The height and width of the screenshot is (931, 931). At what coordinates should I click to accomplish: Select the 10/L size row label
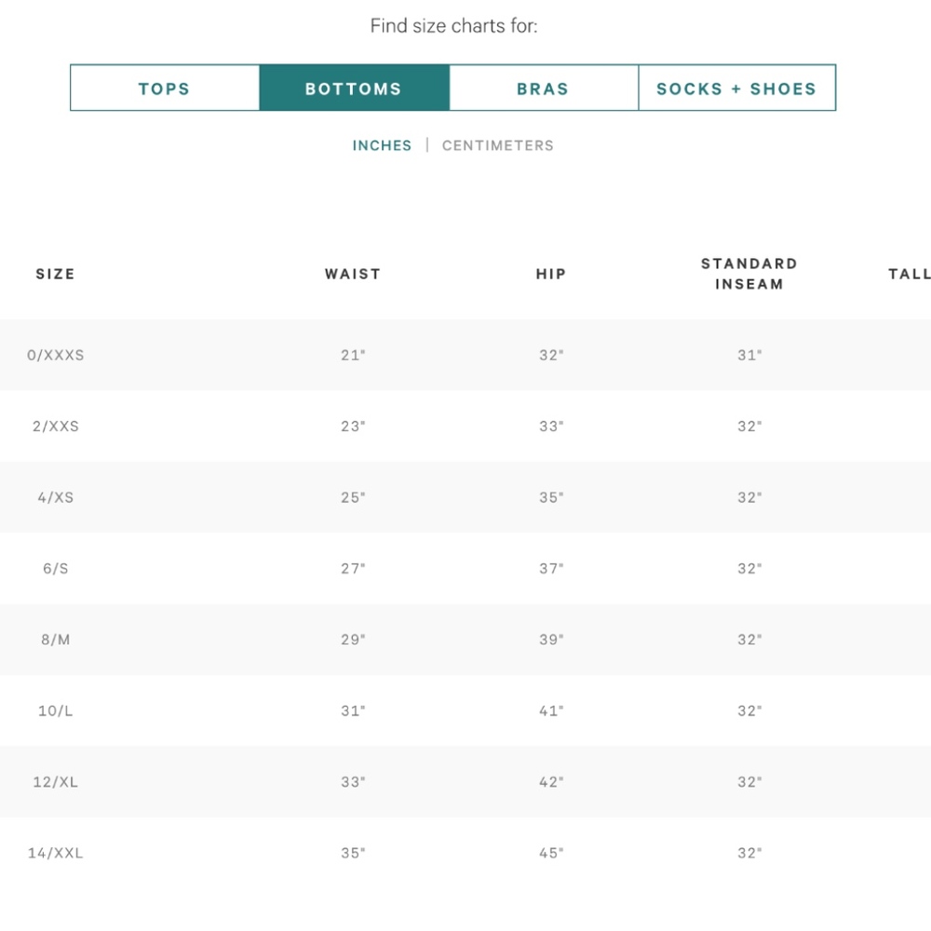55,710
